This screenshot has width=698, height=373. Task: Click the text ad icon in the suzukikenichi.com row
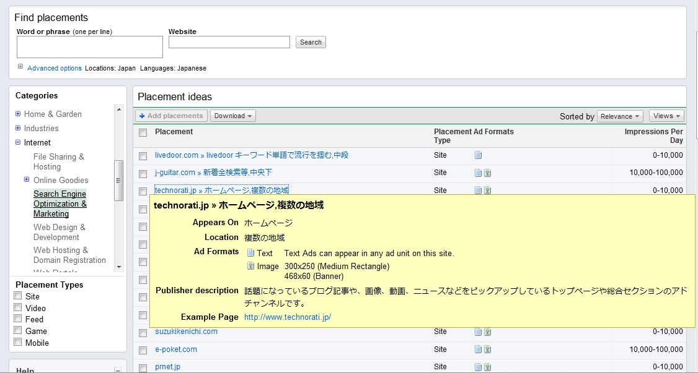[478, 332]
